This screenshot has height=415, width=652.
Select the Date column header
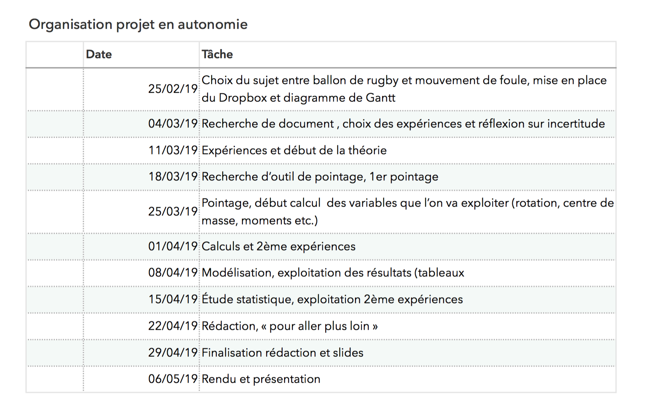click(x=99, y=54)
